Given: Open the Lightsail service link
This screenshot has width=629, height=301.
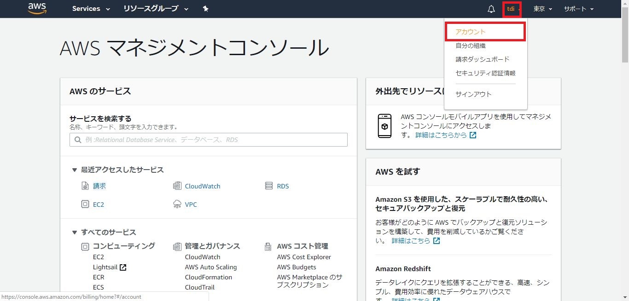Looking at the screenshot, I should (105, 267).
